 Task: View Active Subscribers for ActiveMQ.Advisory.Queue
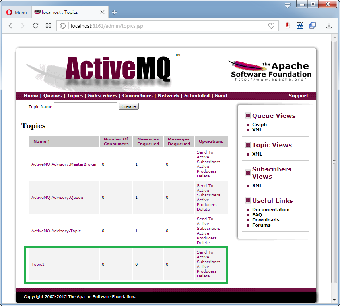point(208,193)
